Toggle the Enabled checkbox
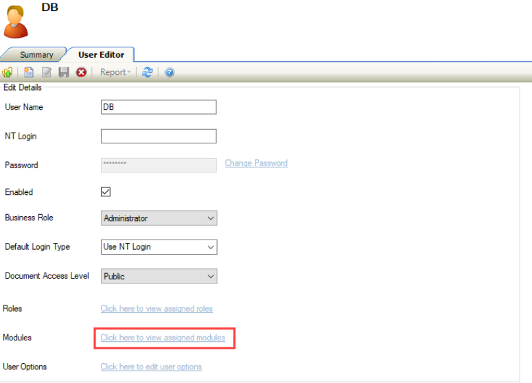 [106, 192]
